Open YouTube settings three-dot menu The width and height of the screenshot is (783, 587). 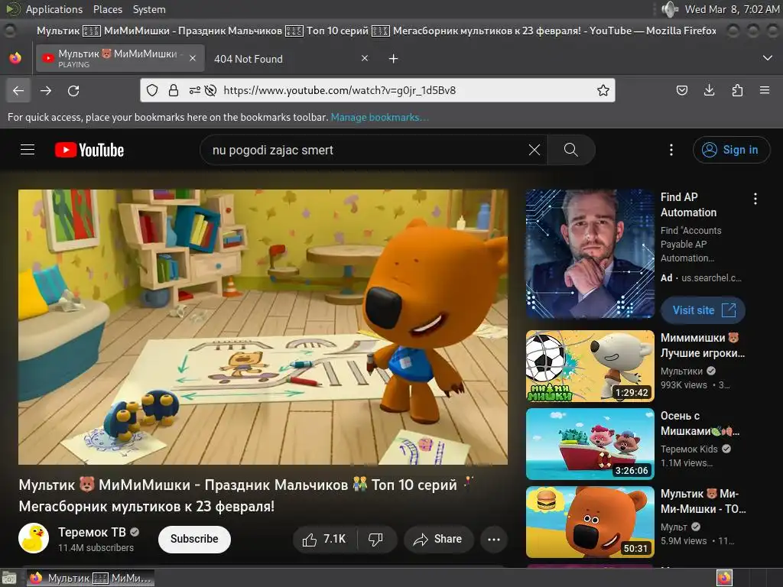pos(671,150)
